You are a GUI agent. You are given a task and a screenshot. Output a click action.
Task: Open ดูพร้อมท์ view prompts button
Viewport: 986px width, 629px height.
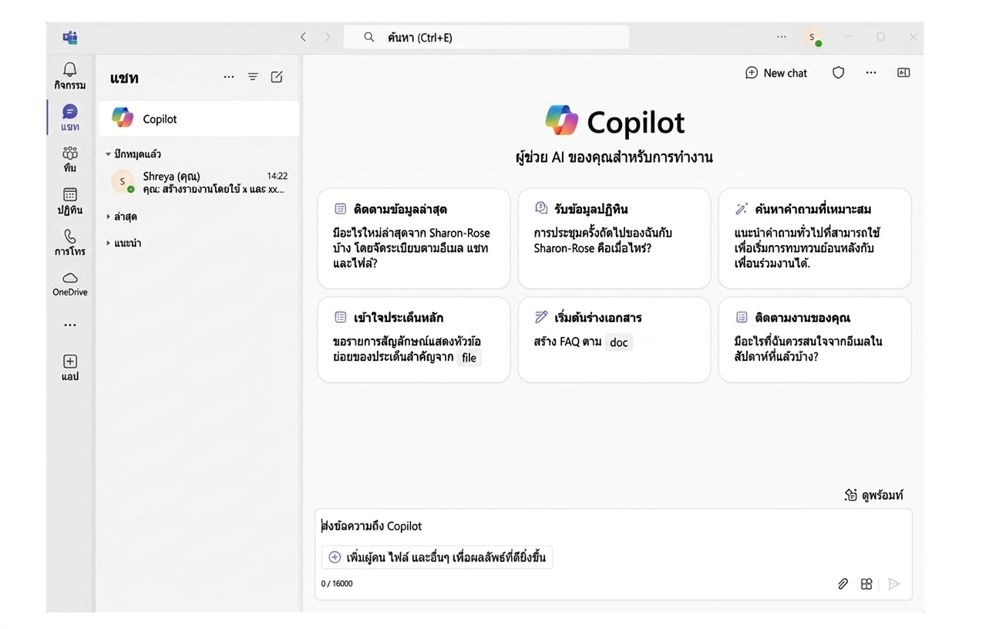[x=873, y=495]
